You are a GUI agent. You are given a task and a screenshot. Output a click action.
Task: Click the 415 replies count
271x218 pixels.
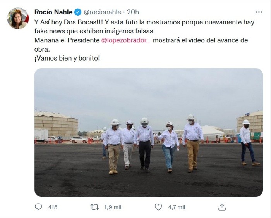pos(53,207)
